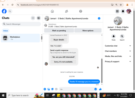Open Windows notification center icon
The width and height of the screenshot is (135, 98).
pos(131,95)
